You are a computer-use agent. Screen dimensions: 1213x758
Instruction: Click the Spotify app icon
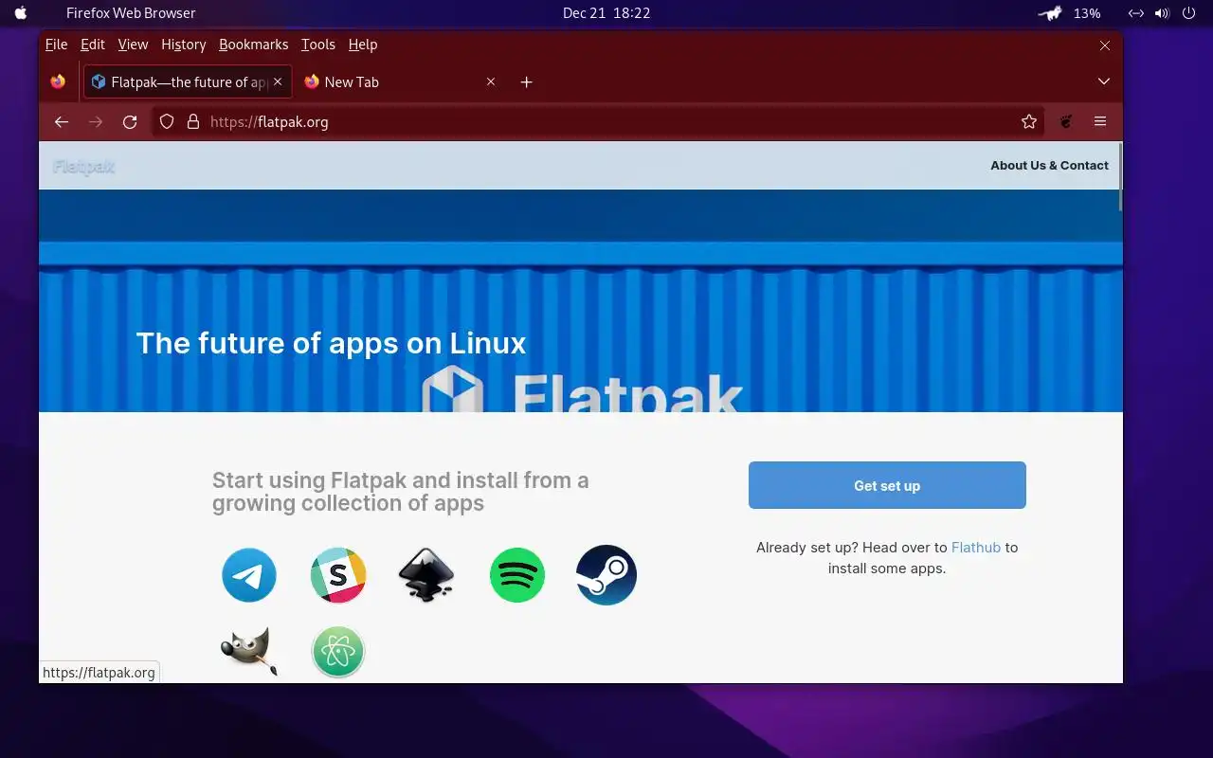(x=517, y=575)
